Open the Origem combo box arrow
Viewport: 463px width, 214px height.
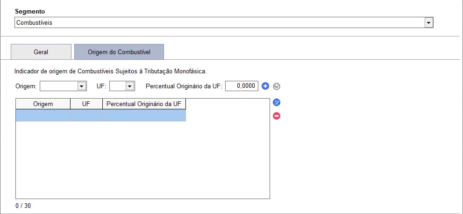pyautogui.click(x=81, y=86)
